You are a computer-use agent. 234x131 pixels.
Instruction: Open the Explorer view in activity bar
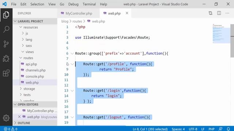click(x=6, y=15)
